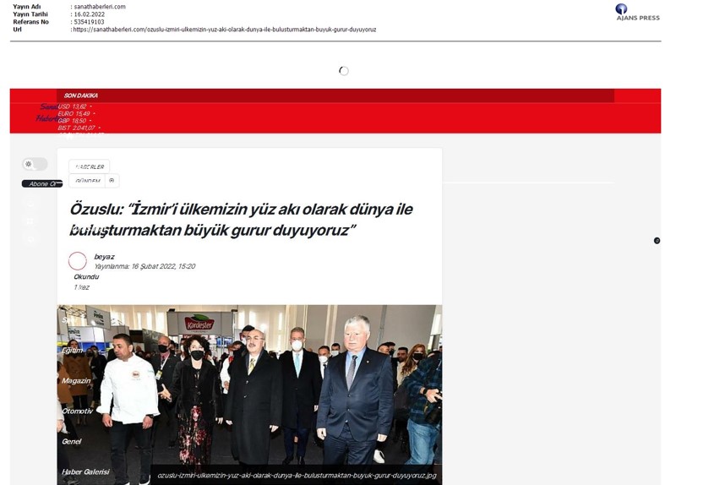Open the author profile named beyaz

click(105, 257)
